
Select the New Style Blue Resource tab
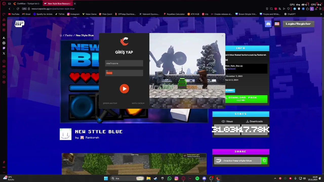(x=57, y=4)
